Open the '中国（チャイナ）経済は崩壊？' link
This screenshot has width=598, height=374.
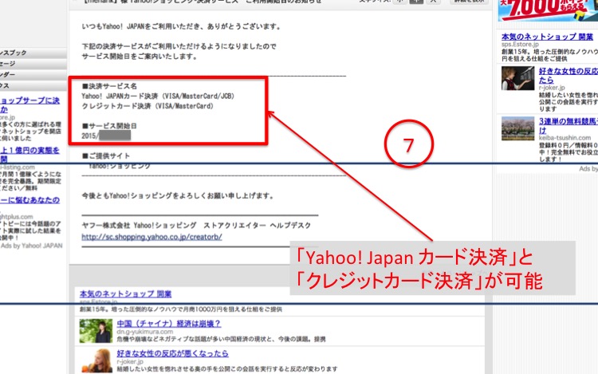168,324
